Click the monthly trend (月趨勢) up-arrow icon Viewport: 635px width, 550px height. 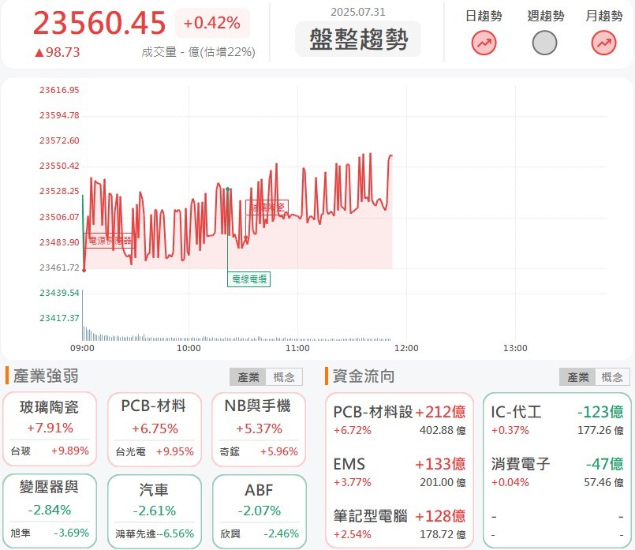(603, 43)
